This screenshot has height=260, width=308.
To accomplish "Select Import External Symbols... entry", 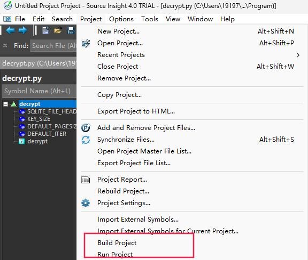I will click(192, 220).
